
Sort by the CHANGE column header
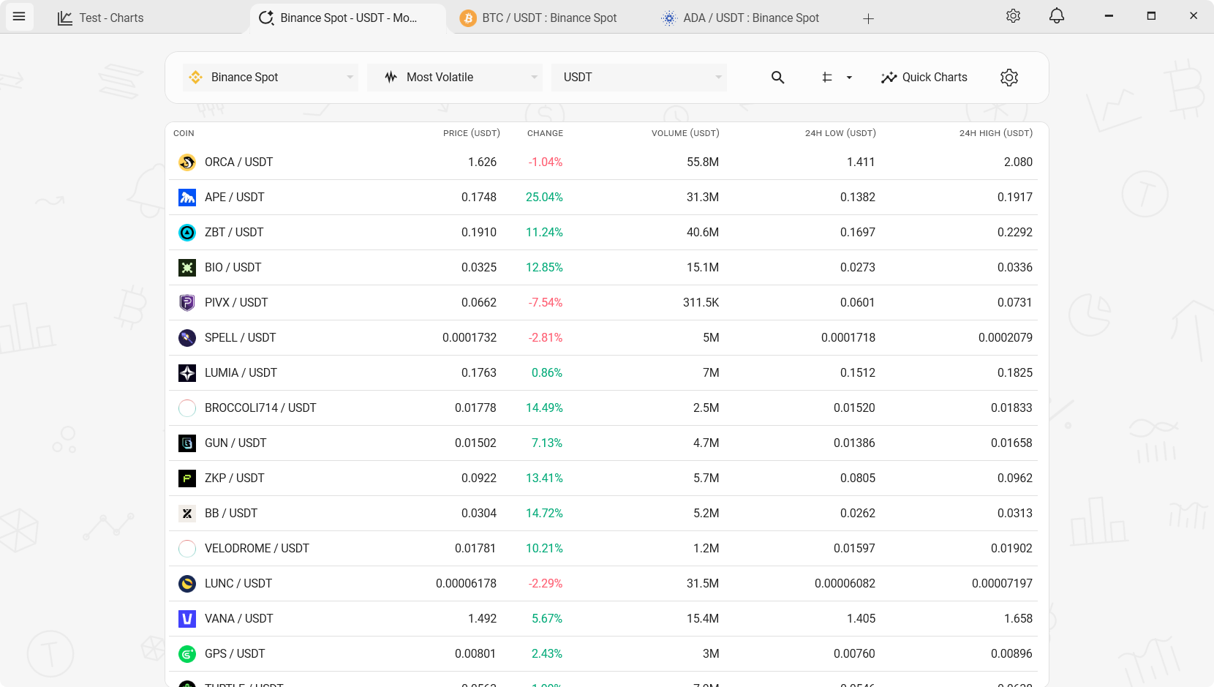point(545,133)
